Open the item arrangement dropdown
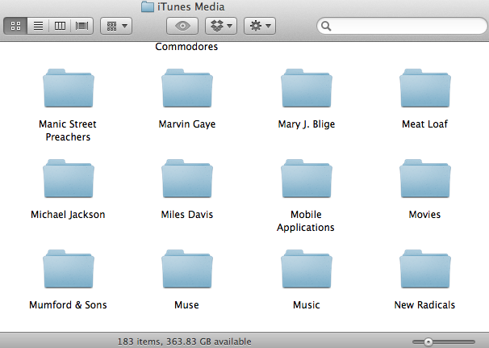Image resolution: width=489 pixels, height=348 pixels. tap(116, 26)
